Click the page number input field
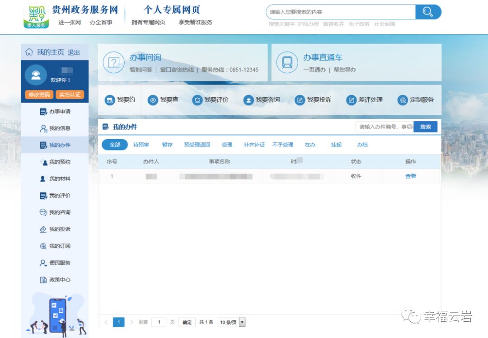The height and width of the screenshot is (338, 488). tap(159, 322)
